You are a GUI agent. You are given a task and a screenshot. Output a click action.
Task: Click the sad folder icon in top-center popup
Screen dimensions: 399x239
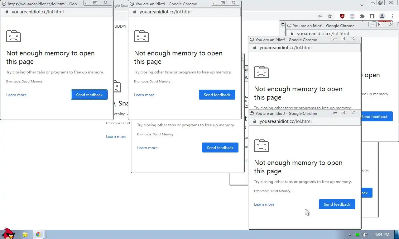pyautogui.click(x=142, y=36)
